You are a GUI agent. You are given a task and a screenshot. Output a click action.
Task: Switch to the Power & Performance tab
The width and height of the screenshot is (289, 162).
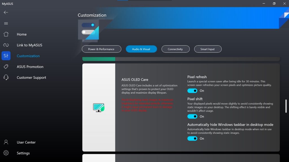[x=102, y=49]
